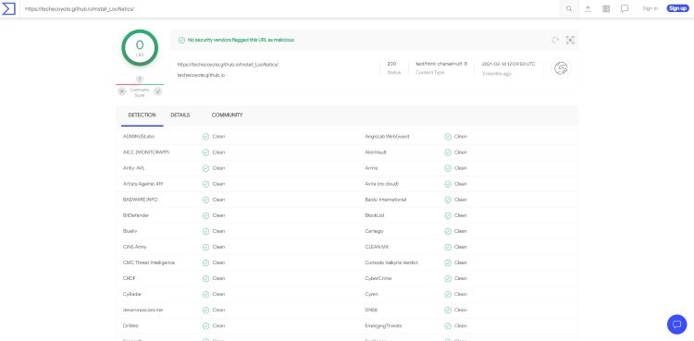
Task: Click the 200 status value
Action: pyautogui.click(x=391, y=64)
